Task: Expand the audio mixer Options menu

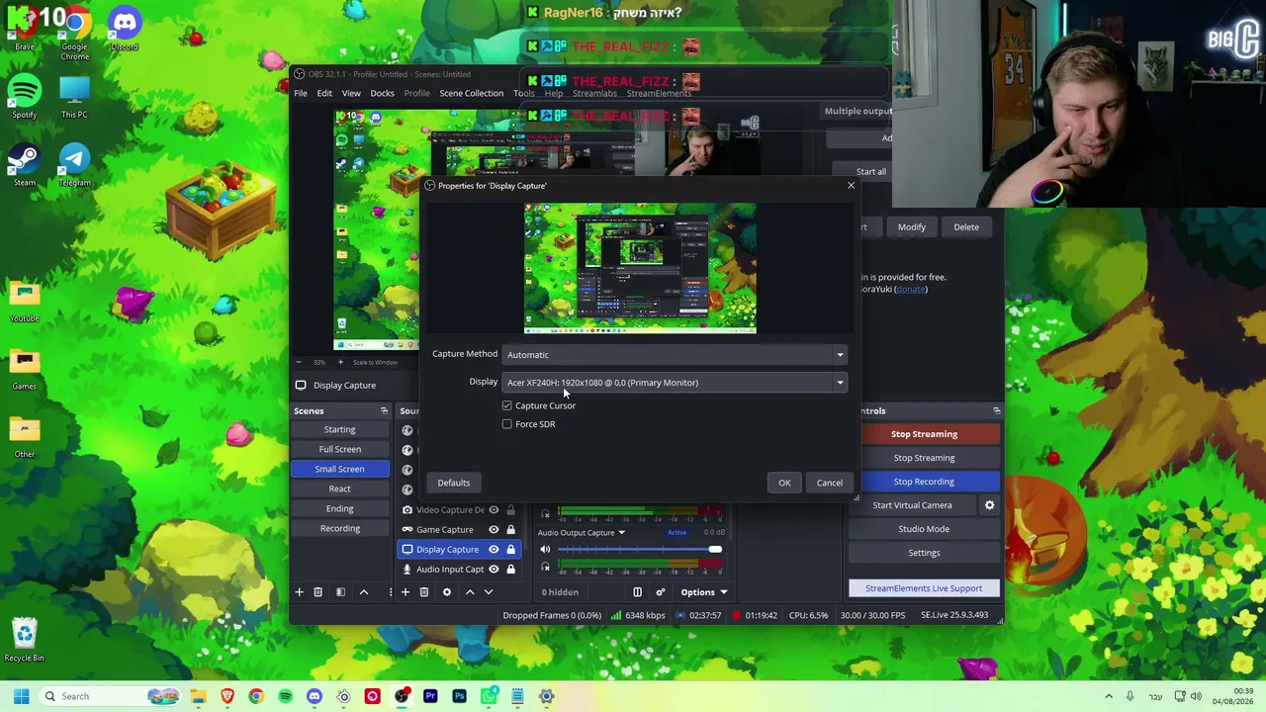Action: click(x=703, y=592)
